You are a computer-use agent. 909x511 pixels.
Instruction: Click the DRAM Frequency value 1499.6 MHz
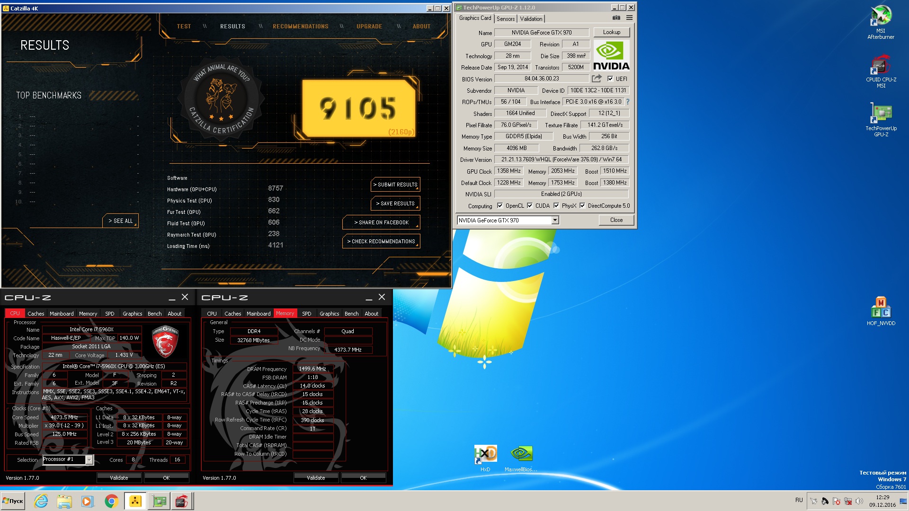312,369
